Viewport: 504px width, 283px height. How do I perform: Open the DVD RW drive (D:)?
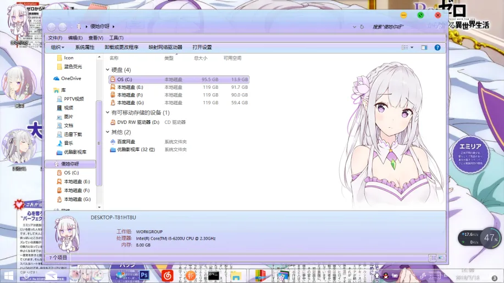(137, 122)
